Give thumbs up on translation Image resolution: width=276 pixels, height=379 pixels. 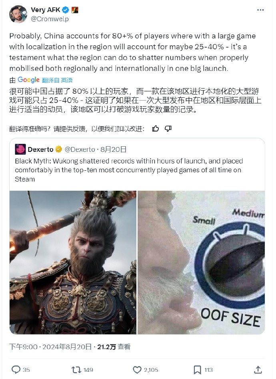pos(156,129)
